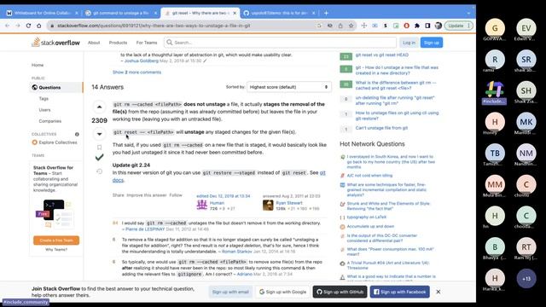The width and height of the screenshot is (546, 307).
Task: Open the extensions puzzle icon
Action: (x=417, y=26)
